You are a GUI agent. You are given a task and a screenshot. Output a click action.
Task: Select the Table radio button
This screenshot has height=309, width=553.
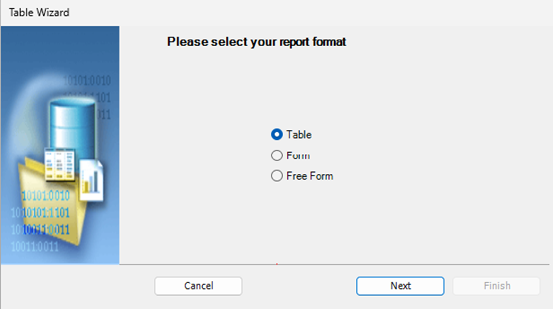[277, 135]
